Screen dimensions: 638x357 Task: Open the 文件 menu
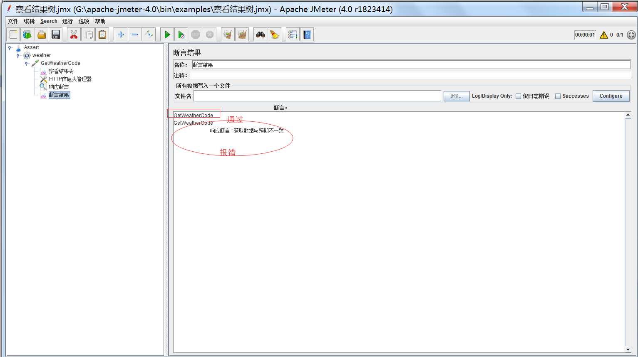[13, 21]
